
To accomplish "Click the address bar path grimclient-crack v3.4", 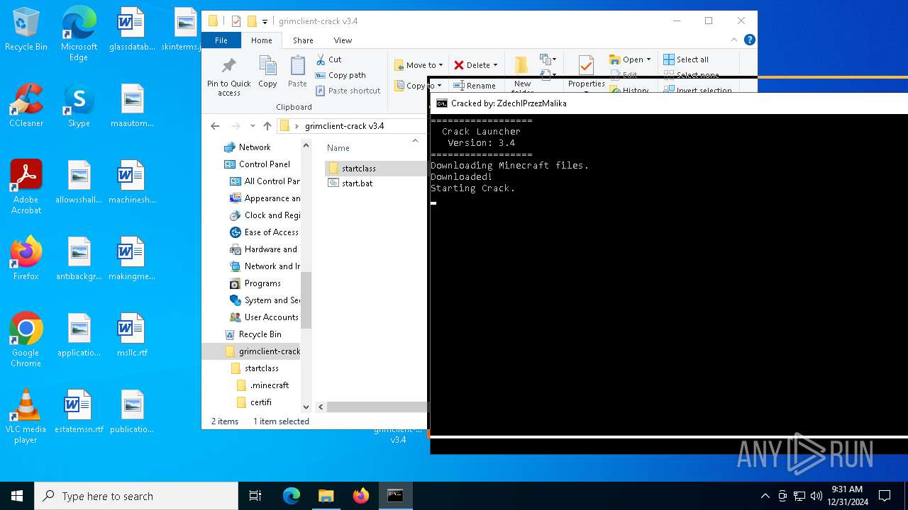I will pyautogui.click(x=344, y=126).
